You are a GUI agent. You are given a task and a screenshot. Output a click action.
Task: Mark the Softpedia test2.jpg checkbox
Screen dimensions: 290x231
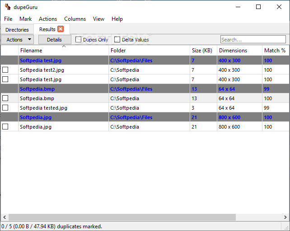click(x=5, y=69)
